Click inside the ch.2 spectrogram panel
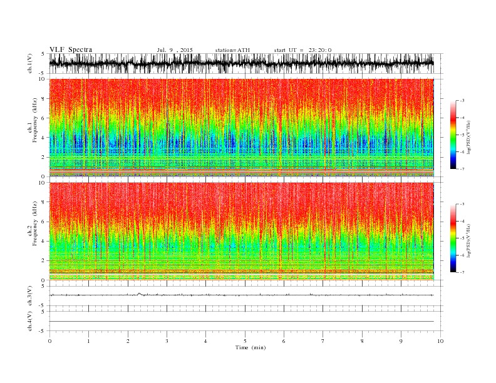 242,232
